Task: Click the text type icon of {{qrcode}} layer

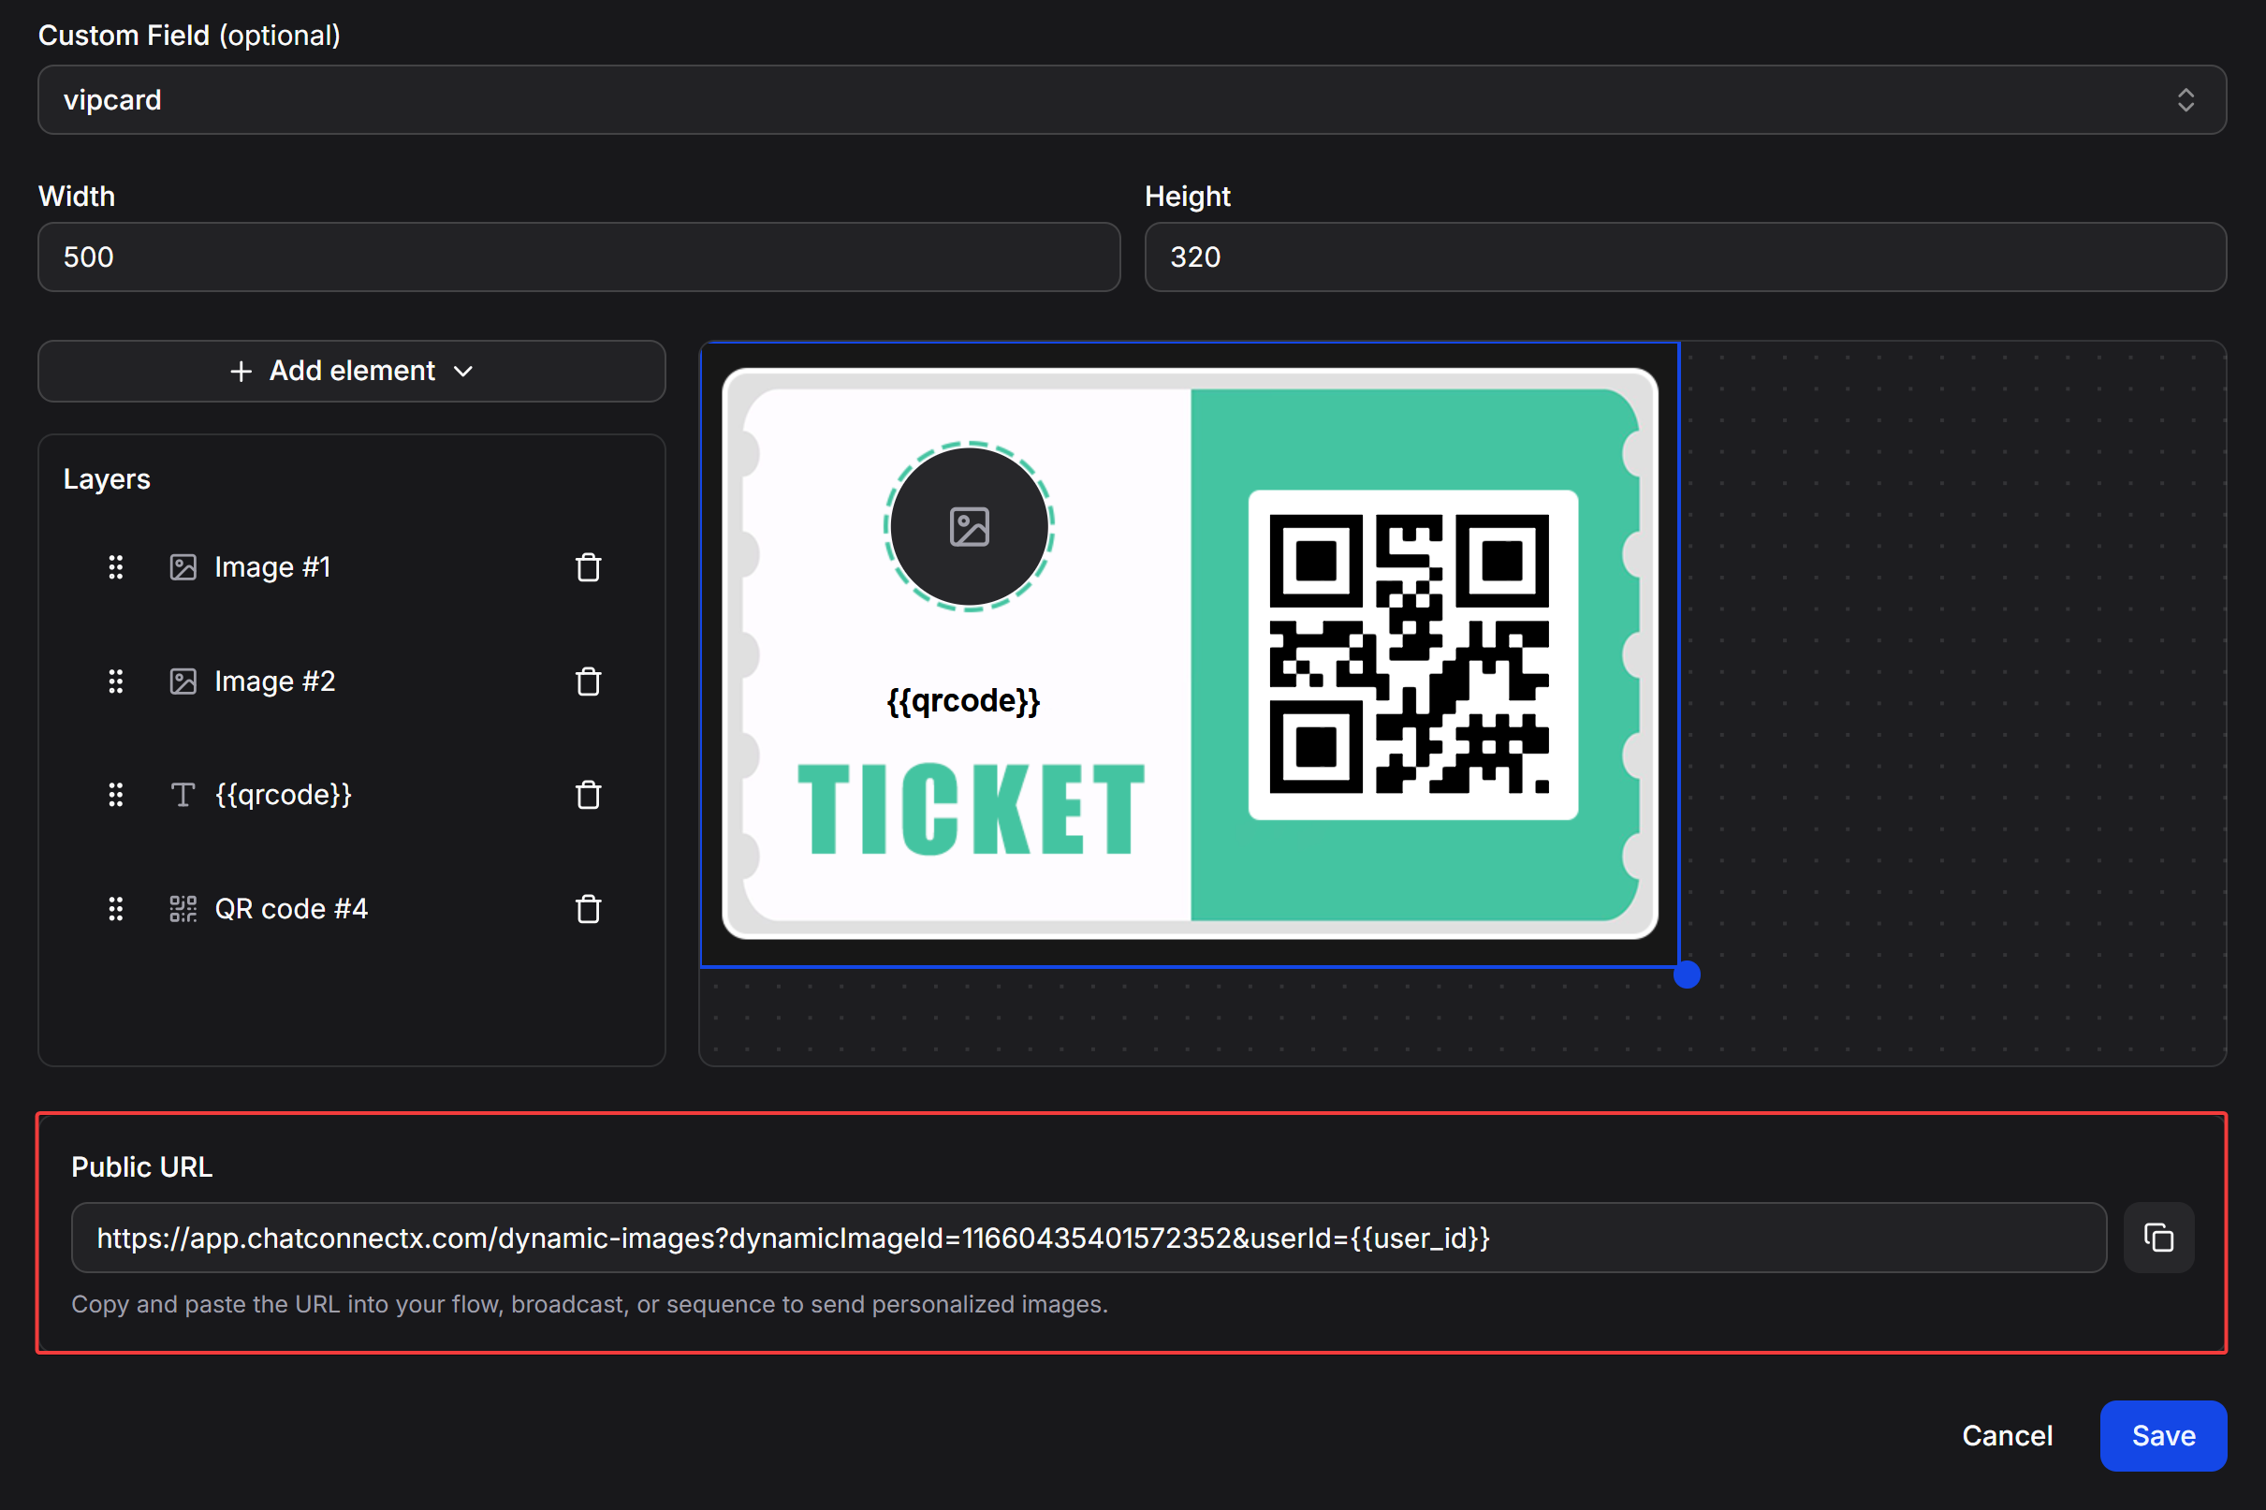Action: (x=183, y=795)
